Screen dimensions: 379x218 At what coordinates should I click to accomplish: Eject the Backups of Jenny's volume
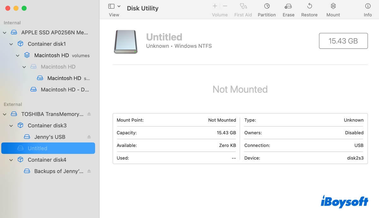click(89, 171)
